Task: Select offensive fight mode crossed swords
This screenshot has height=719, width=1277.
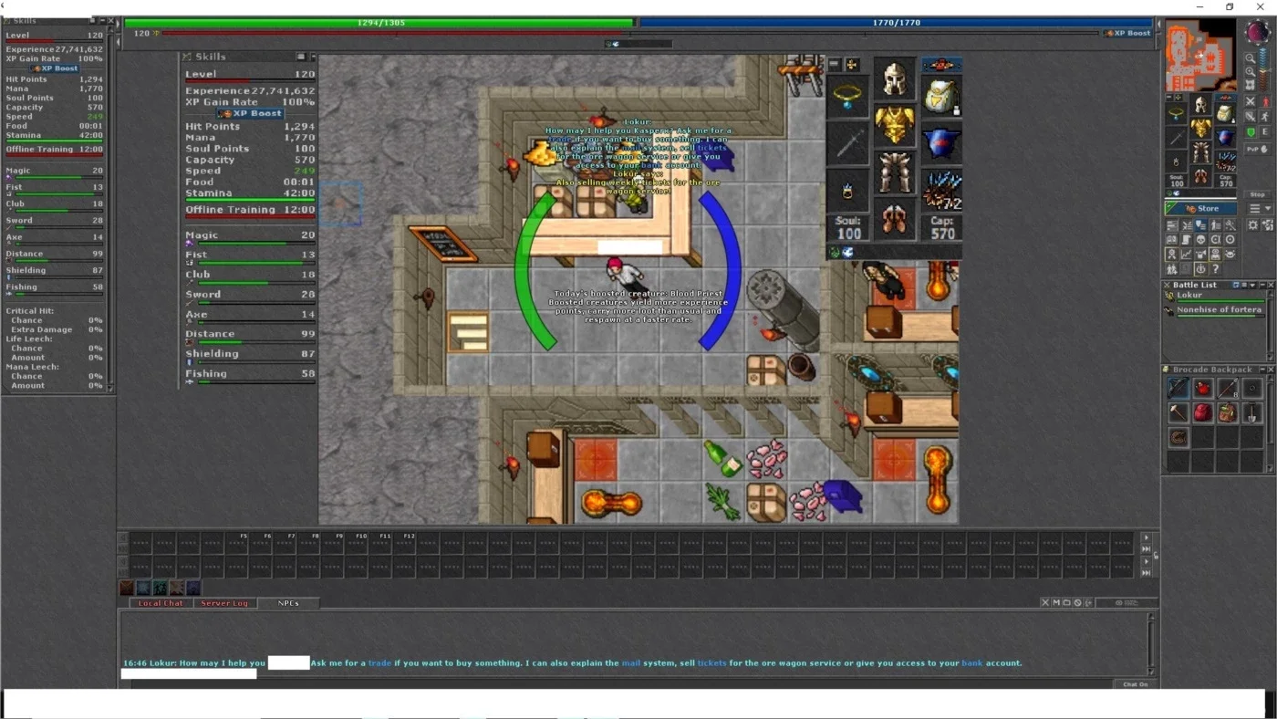Action: [x=1250, y=101]
